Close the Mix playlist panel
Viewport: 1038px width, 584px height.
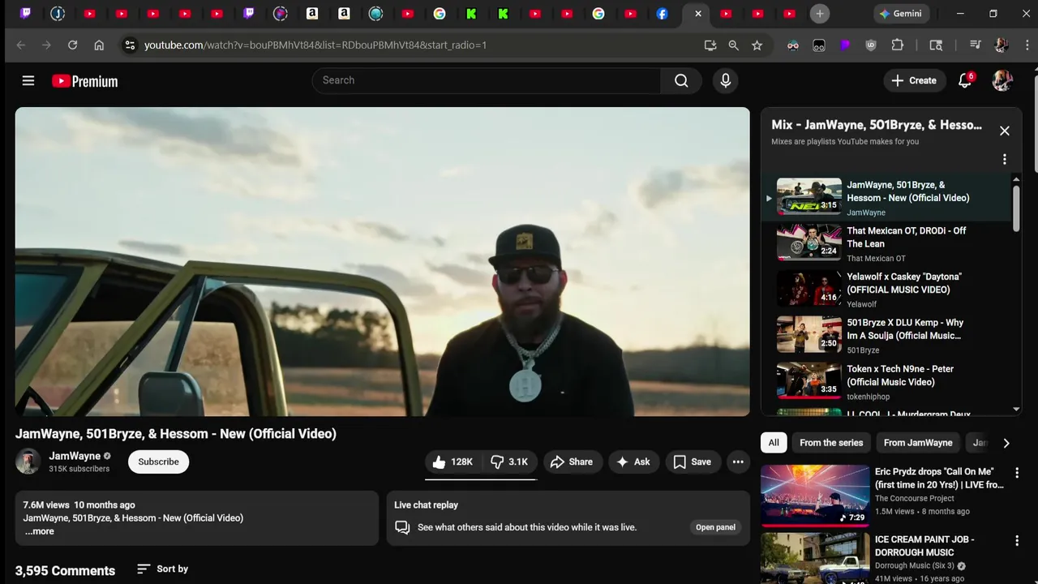pos(1005,131)
